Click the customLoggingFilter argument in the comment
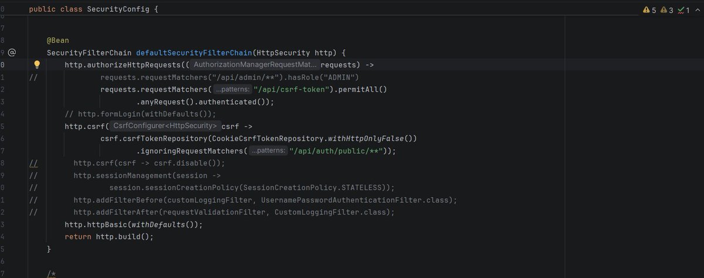Image resolution: width=704 pixels, height=278 pixels. (211, 200)
